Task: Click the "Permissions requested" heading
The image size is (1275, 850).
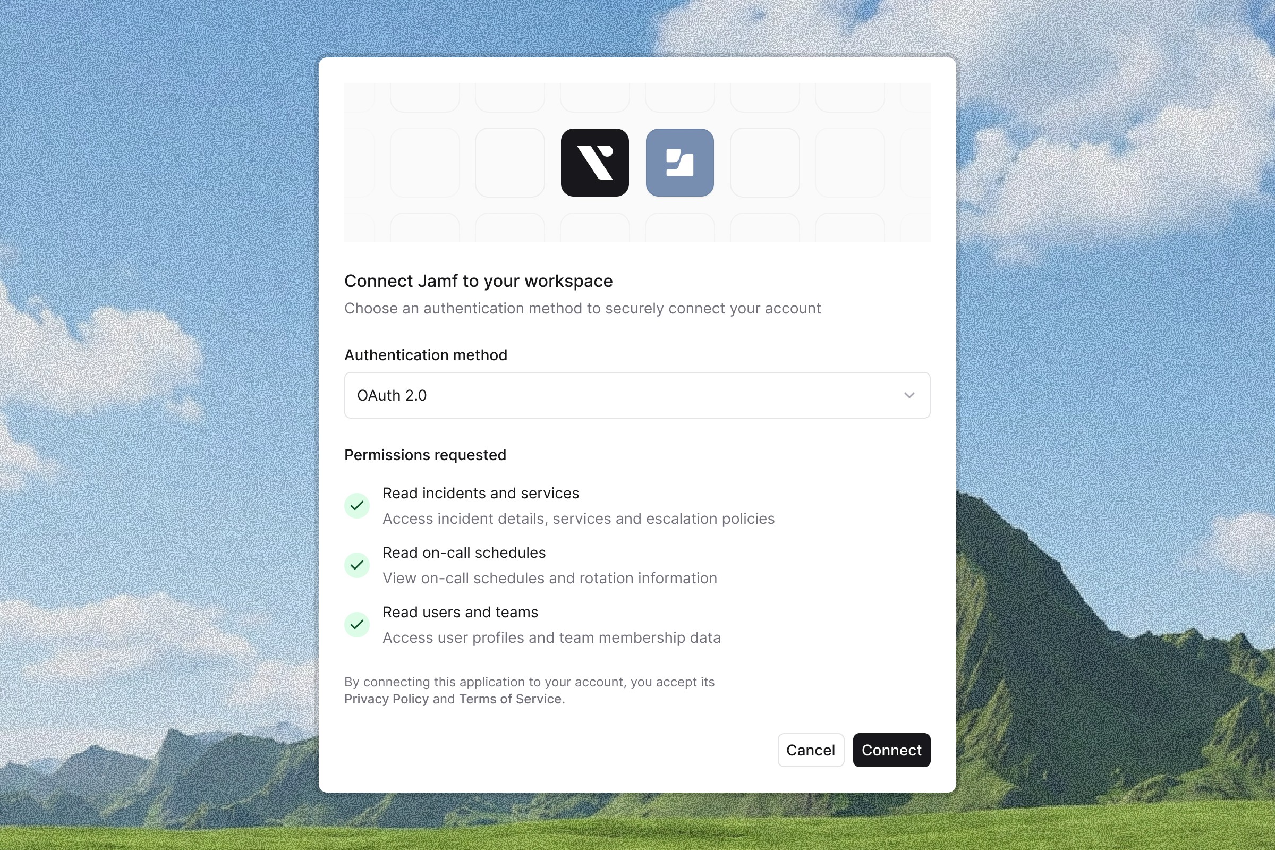Action: coord(426,455)
